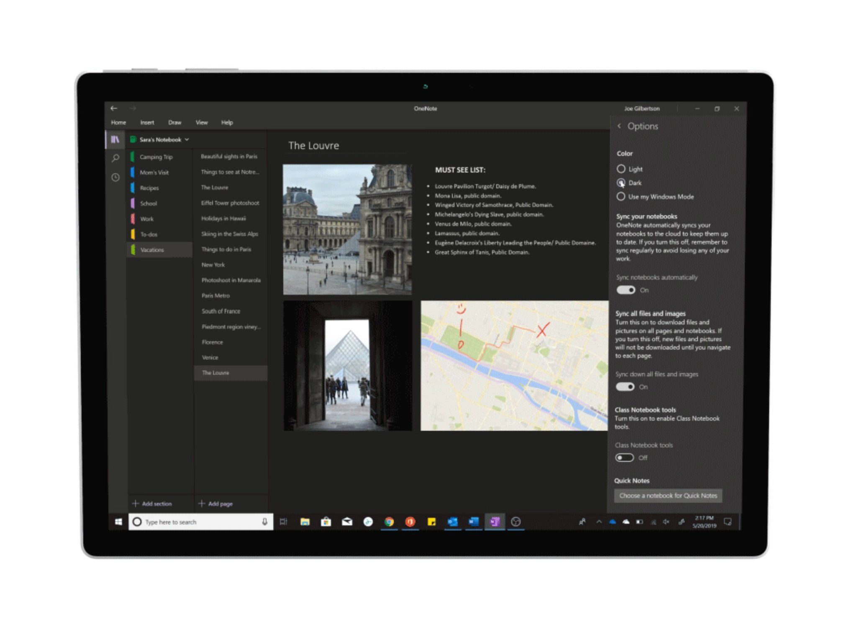The image size is (857, 643).
Task: Click the battery icon in the tray
Action: pos(639,522)
